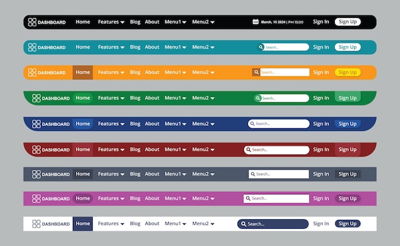Click the Dashboard logo in black navbar
This screenshot has width=400, height=246.
pos(47,22)
